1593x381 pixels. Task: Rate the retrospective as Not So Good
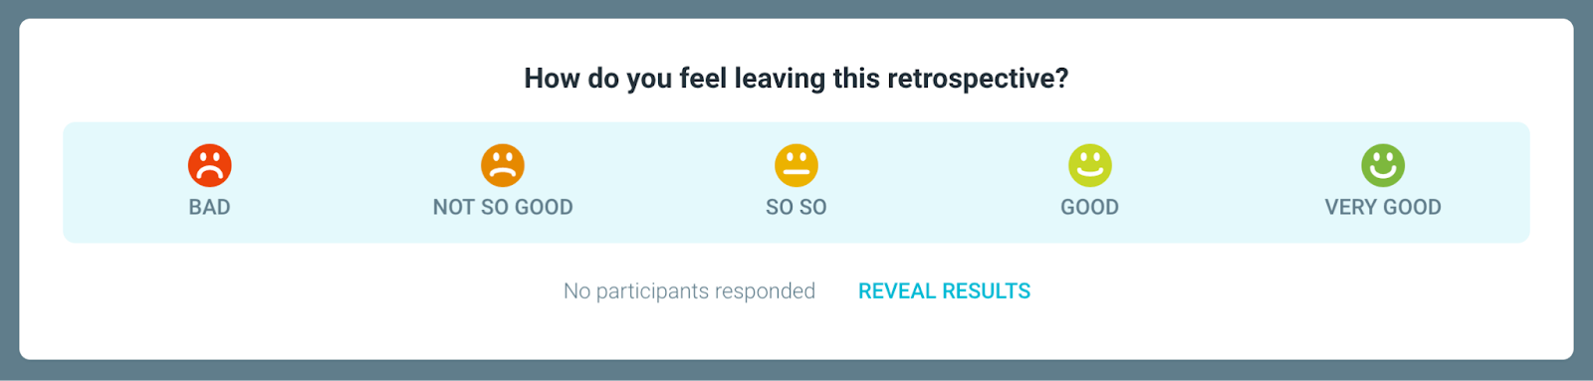point(503,181)
